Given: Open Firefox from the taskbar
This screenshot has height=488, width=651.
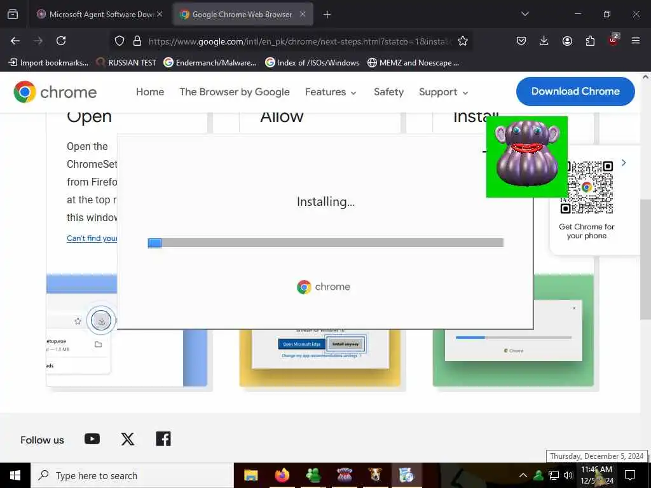Looking at the screenshot, I should point(282,475).
